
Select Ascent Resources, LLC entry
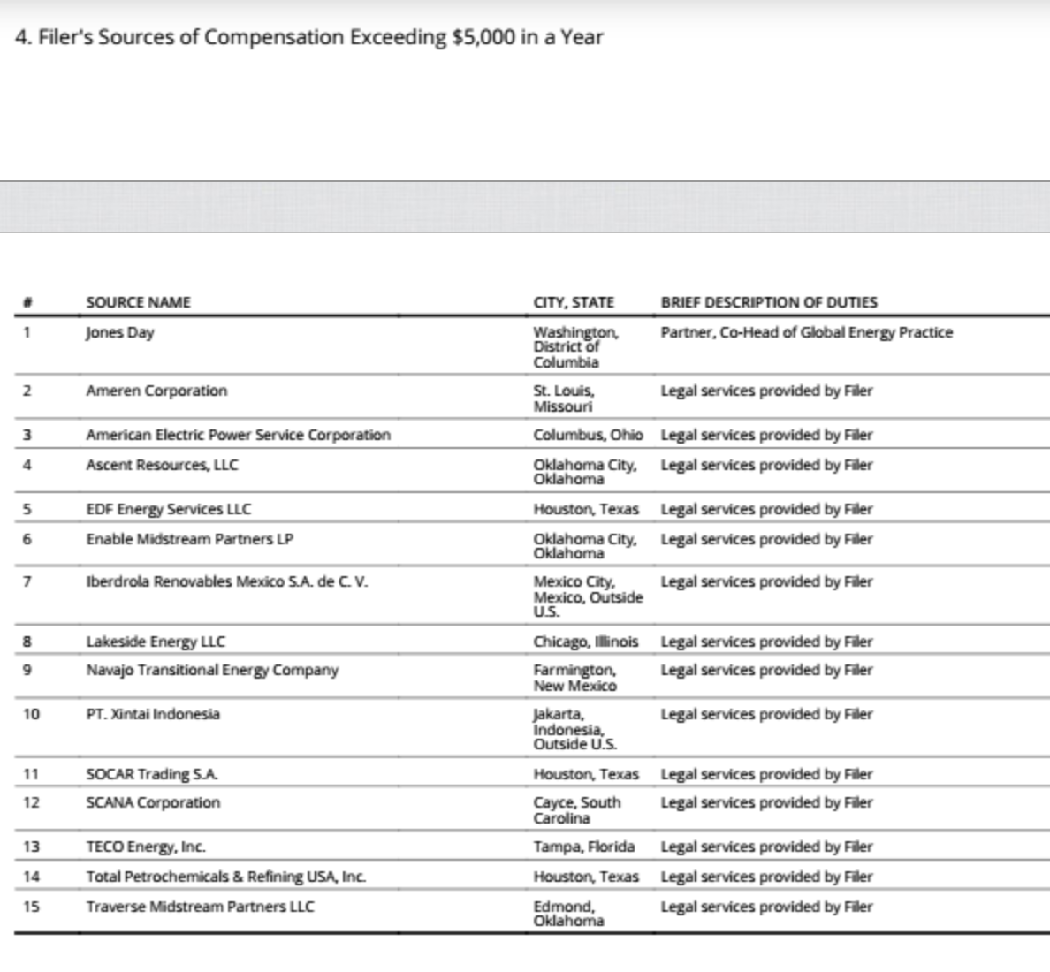162,466
